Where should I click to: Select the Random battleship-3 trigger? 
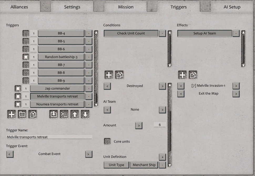coord(61,57)
